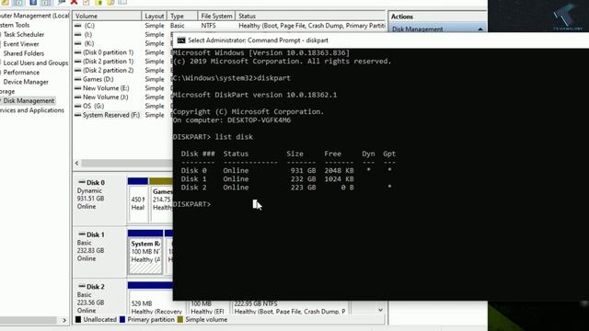Select the Disk Management tree node

click(29, 100)
